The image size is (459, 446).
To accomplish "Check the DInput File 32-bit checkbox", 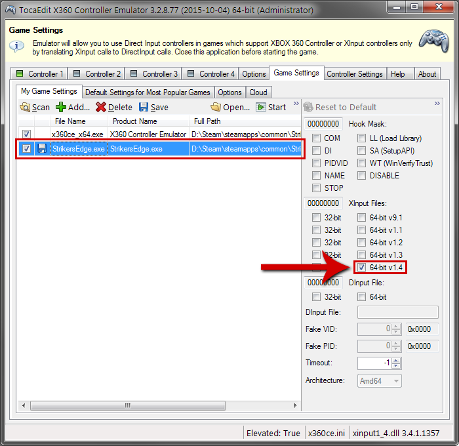I will [316, 296].
